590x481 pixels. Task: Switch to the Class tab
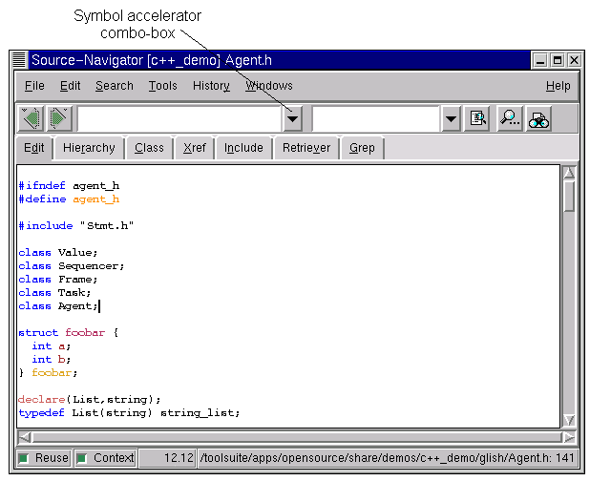(x=149, y=148)
